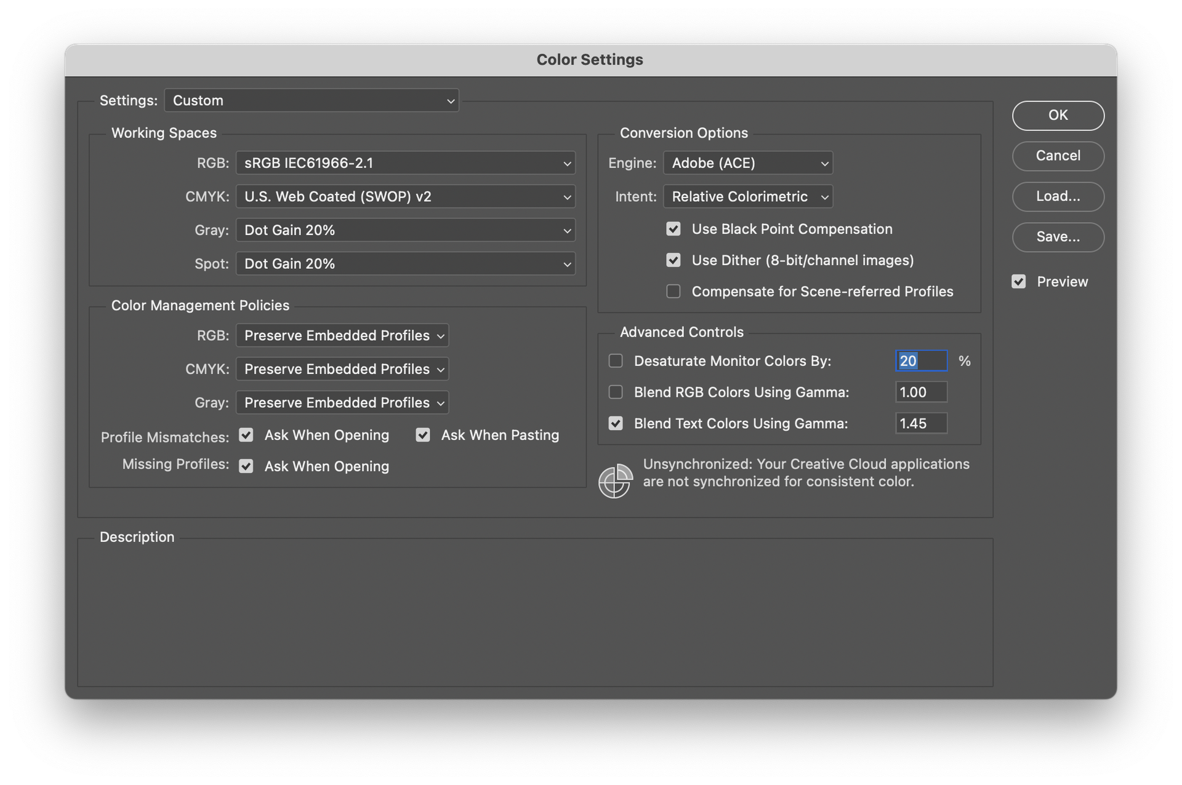Open the Settings dropdown showing Custom

312,100
